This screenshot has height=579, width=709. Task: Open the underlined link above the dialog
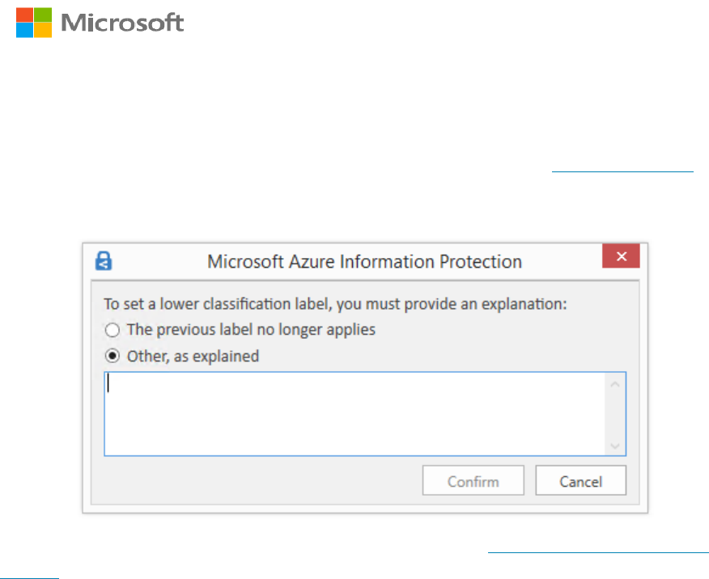click(622, 171)
